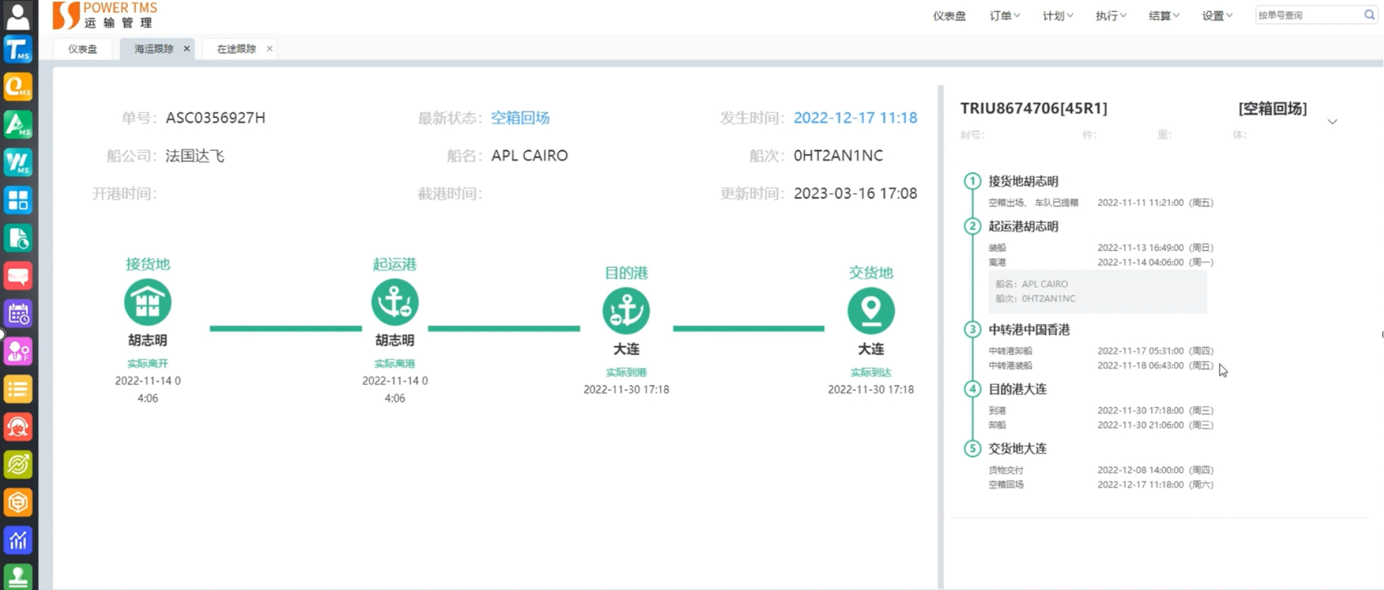This screenshot has height=590, width=1384.
Task: Click the 船名: APL CAIRO gray info box
Action: coord(1097,292)
